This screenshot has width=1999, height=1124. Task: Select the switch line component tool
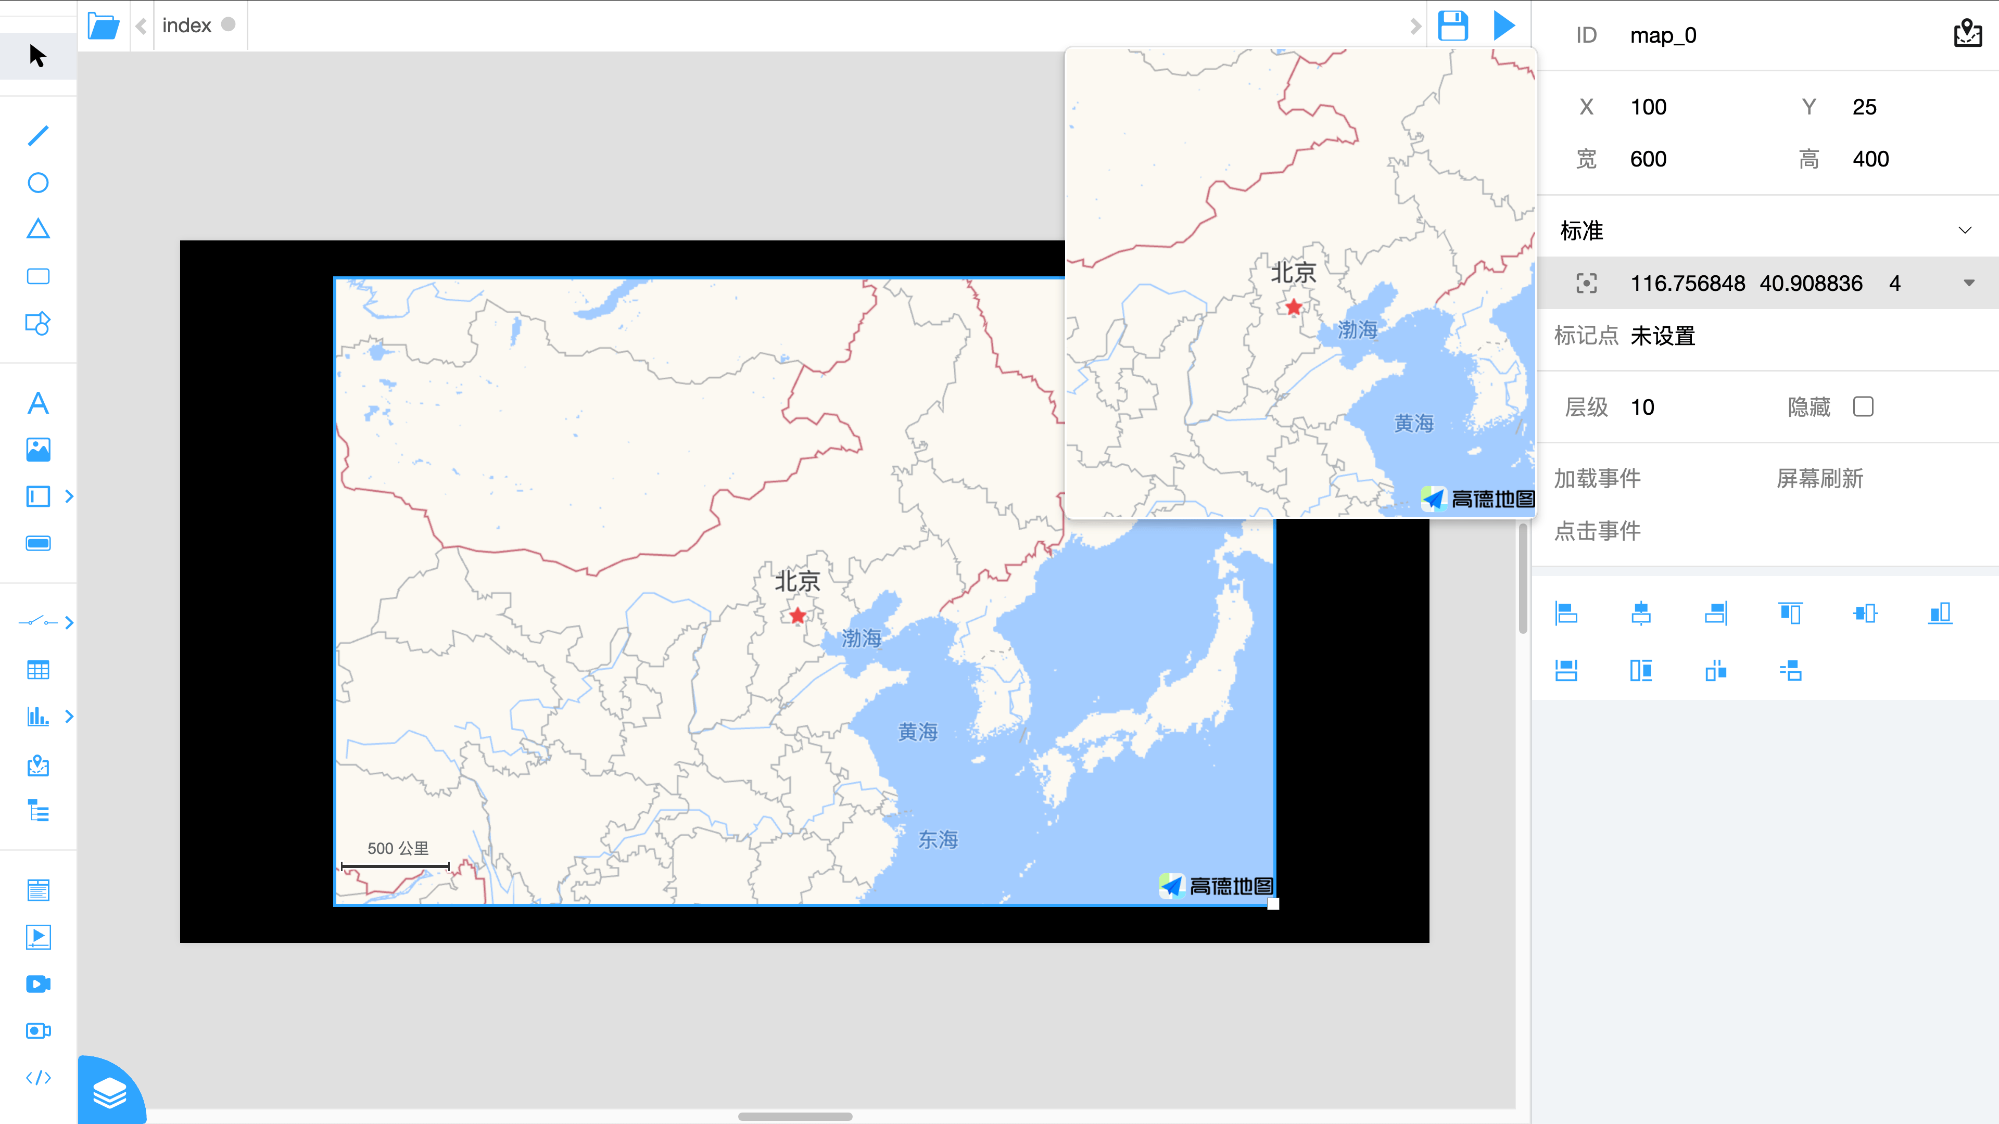tap(38, 622)
